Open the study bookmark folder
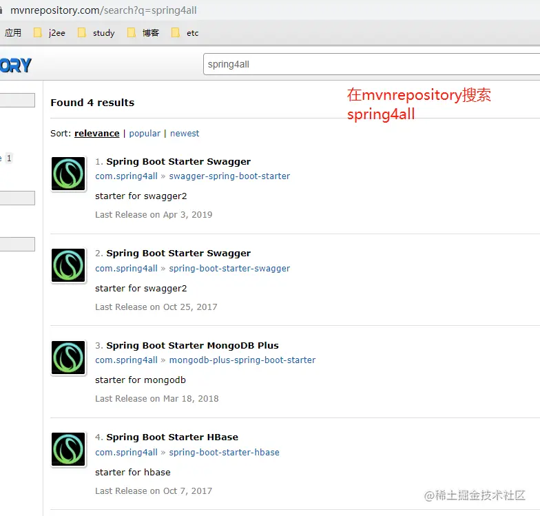The height and width of the screenshot is (516, 540). tap(96, 33)
